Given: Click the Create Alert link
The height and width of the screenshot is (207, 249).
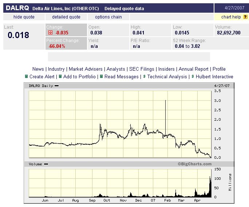Looking at the screenshot, I should tap(42, 77).
